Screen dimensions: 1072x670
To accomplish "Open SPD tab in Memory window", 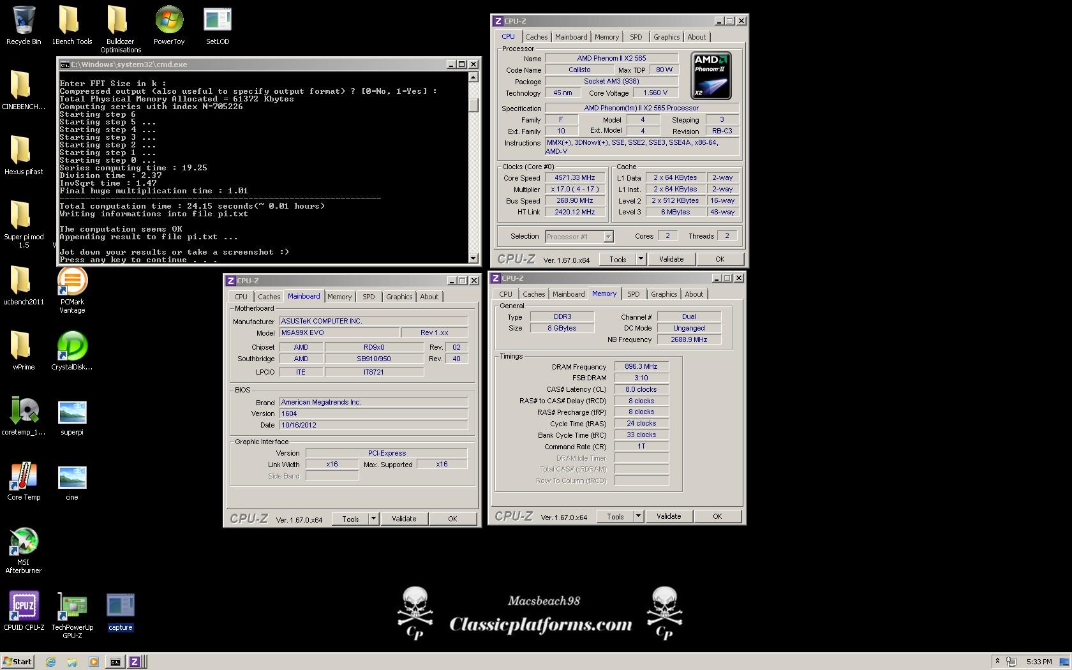I will [x=633, y=294].
